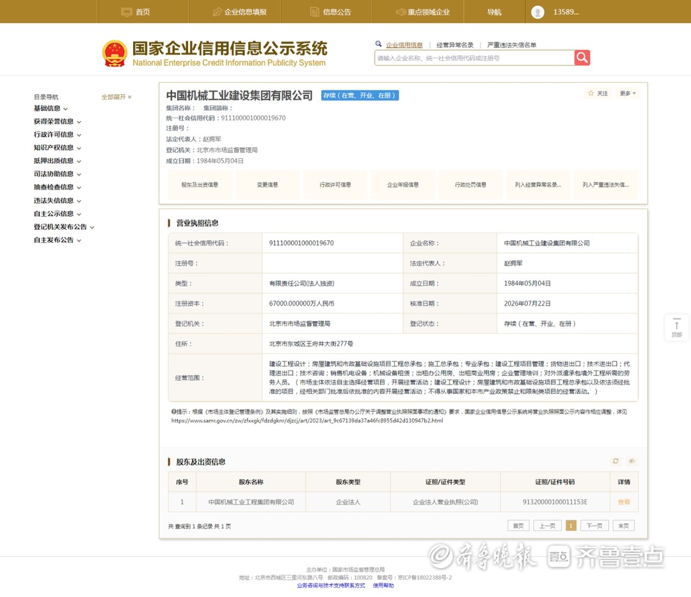Screen dimensions: 691x597
Task: Expand 自主公示信息 in the directory navigation
Action: (x=58, y=213)
